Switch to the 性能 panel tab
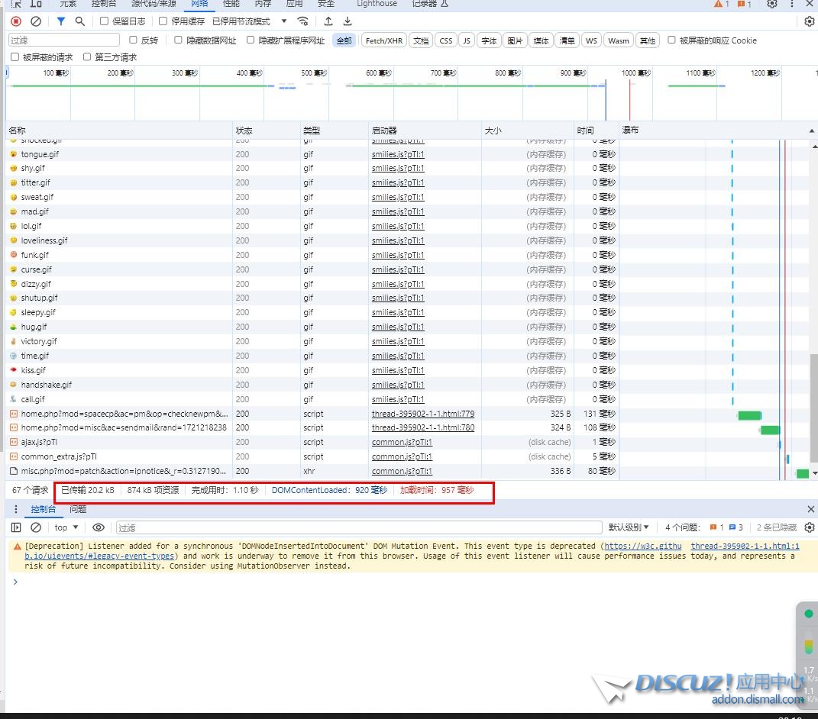The image size is (818, 719). 231,4
